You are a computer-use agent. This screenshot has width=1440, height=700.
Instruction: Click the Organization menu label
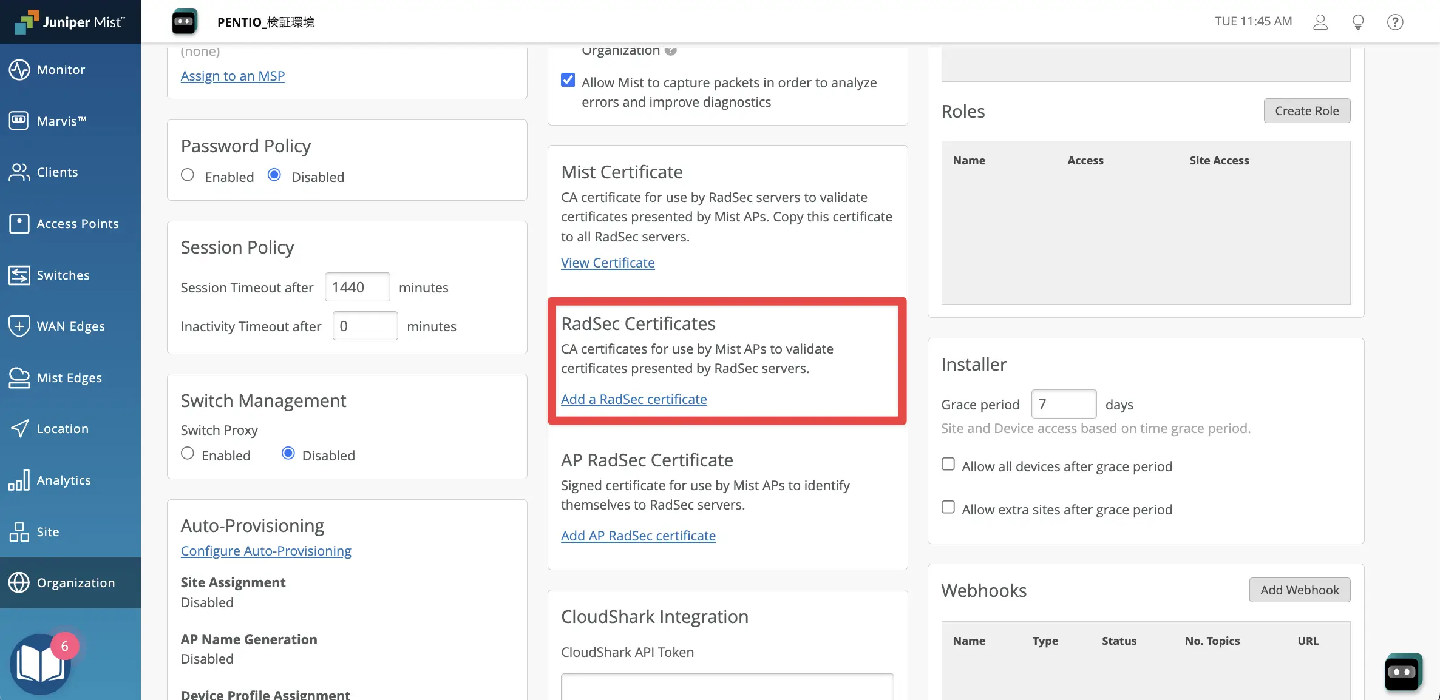point(76,583)
